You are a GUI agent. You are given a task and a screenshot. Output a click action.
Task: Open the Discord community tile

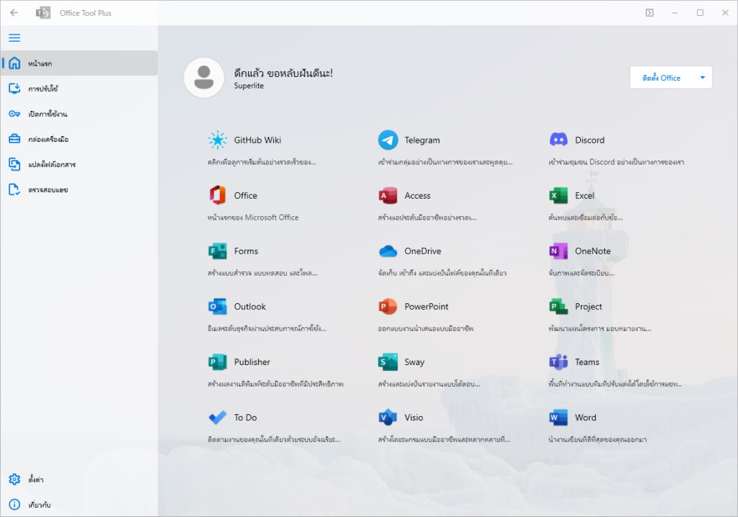click(617, 149)
